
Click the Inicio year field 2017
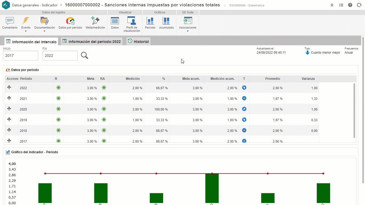pos(21,56)
